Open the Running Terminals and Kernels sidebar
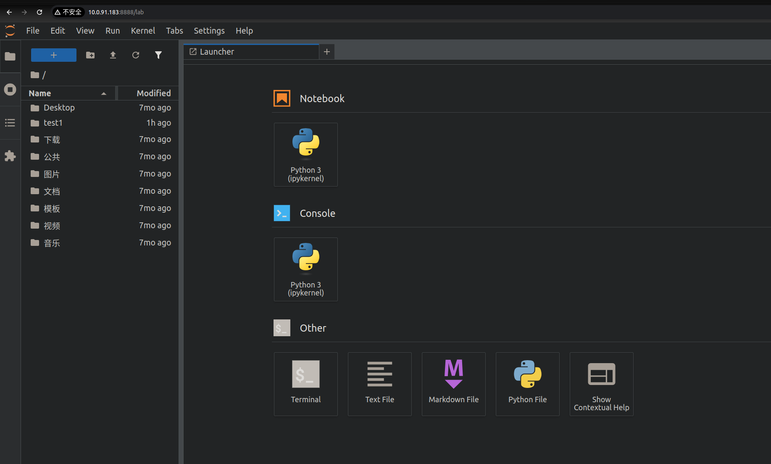The image size is (771, 464). click(10, 90)
